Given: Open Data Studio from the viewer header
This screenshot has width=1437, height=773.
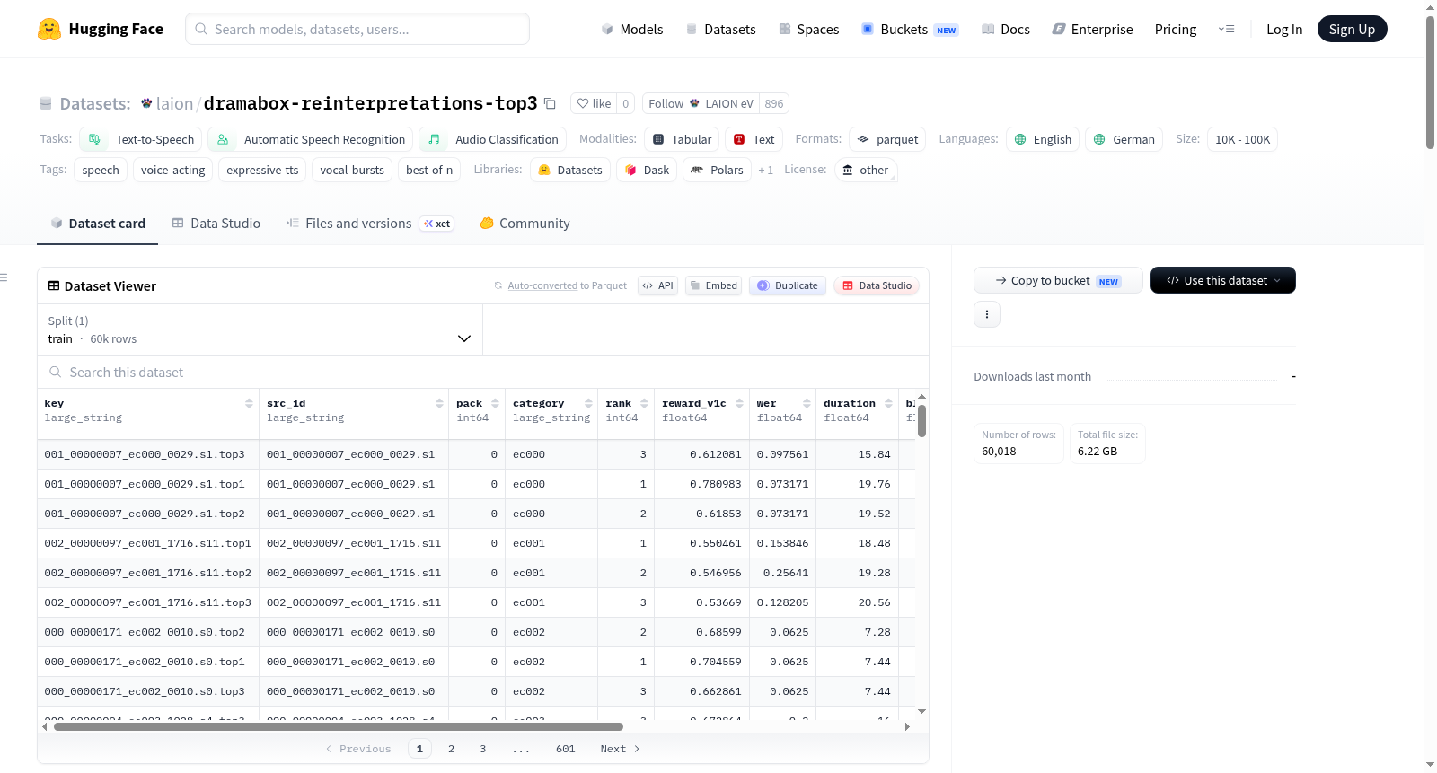Looking at the screenshot, I should pyautogui.click(x=877, y=285).
